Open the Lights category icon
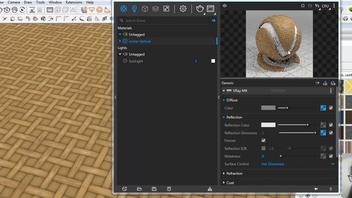Image resolution: width=352 pixels, height=198 pixels. click(134, 9)
